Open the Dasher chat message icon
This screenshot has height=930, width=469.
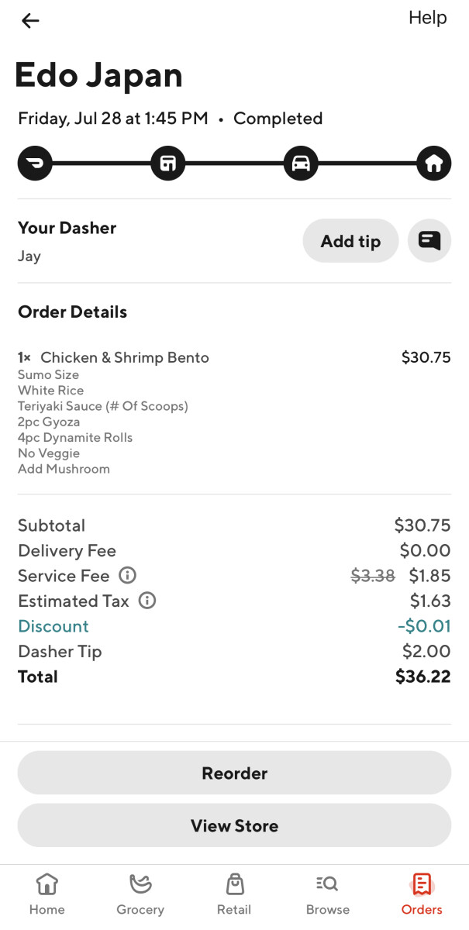click(429, 241)
